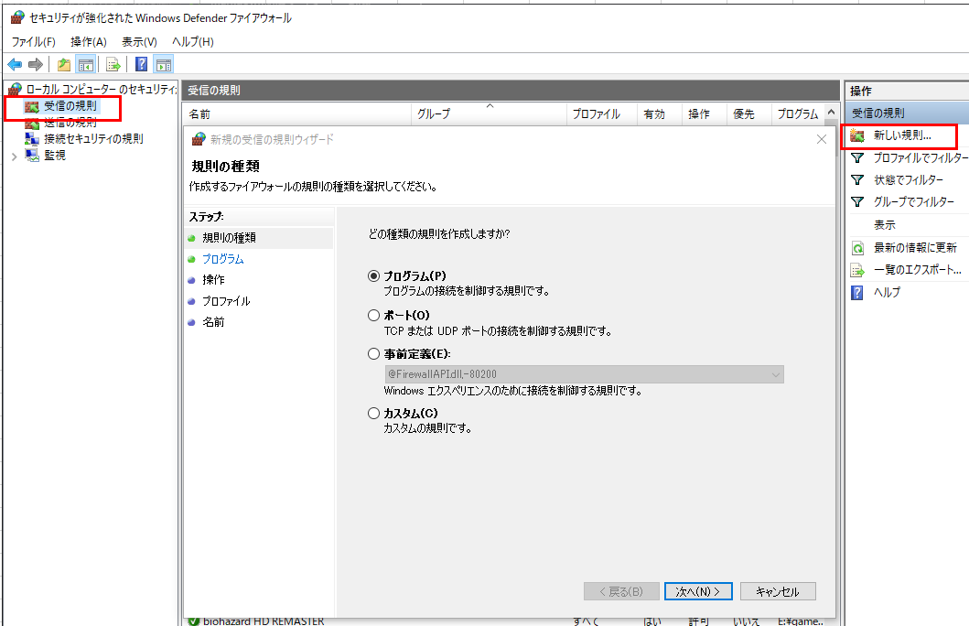The image size is (969, 626).
Task: Select the export list toolbar icon
Action: (112, 63)
